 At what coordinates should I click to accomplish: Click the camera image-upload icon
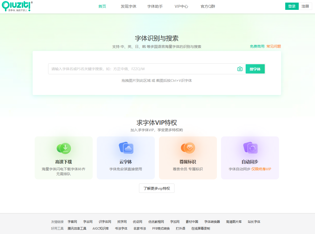coord(240,69)
